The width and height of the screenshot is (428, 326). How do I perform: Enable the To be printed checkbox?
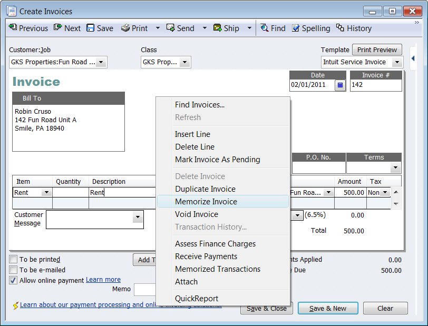click(x=13, y=259)
